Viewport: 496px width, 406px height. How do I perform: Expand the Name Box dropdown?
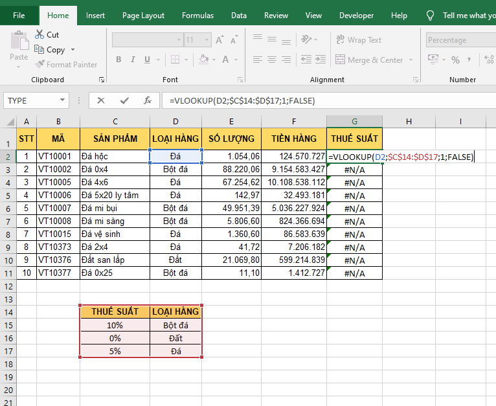coord(63,100)
